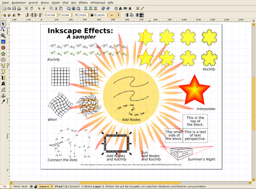Rotate selection 90° clockwise icon
Image resolution: width=256 pixels, height=189 pixels.
pos(9,15)
